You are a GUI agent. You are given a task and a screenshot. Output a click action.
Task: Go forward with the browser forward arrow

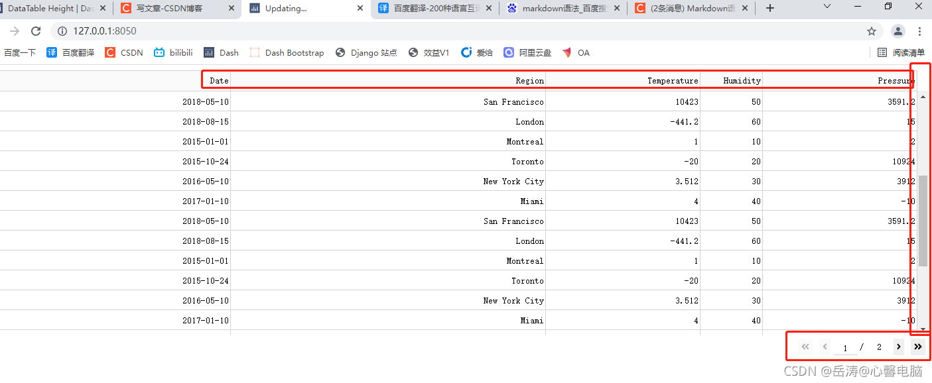click(x=15, y=31)
